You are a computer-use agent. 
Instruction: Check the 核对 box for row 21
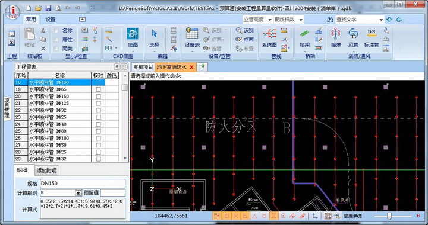(x=98, y=103)
